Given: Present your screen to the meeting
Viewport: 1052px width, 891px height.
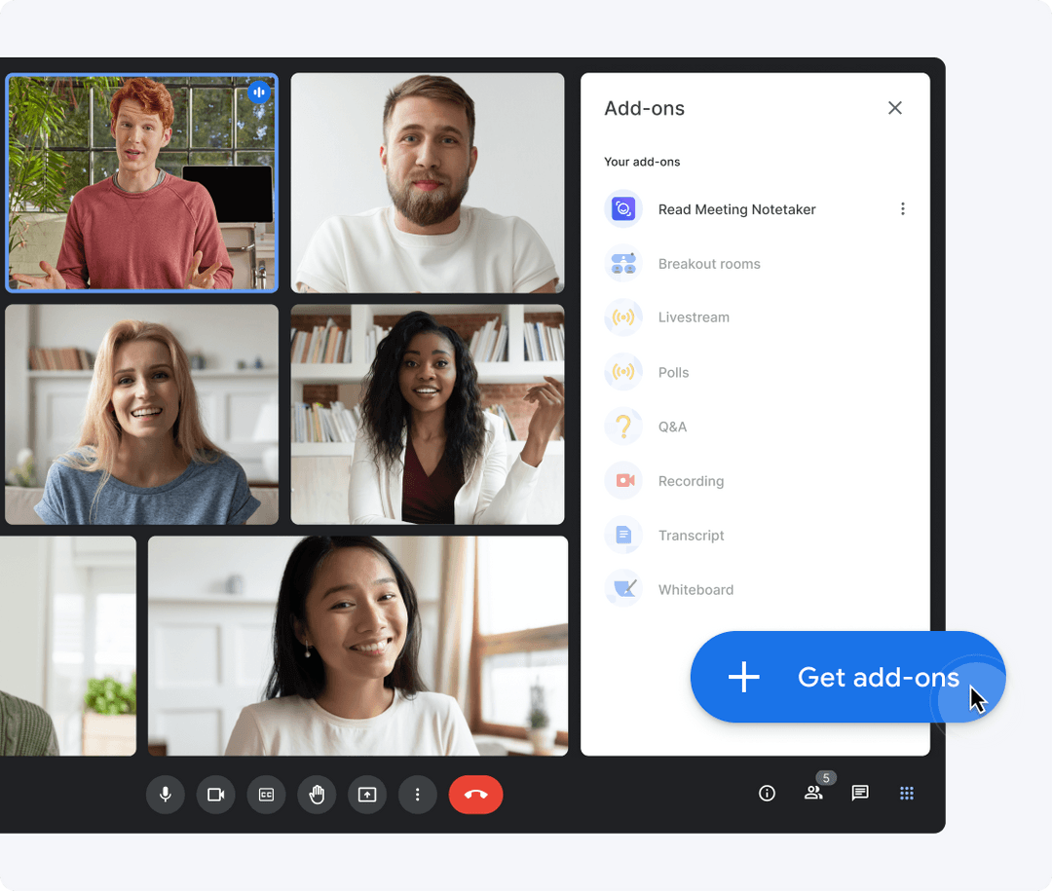Looking at the screenshot, I should tap(367, 795).
